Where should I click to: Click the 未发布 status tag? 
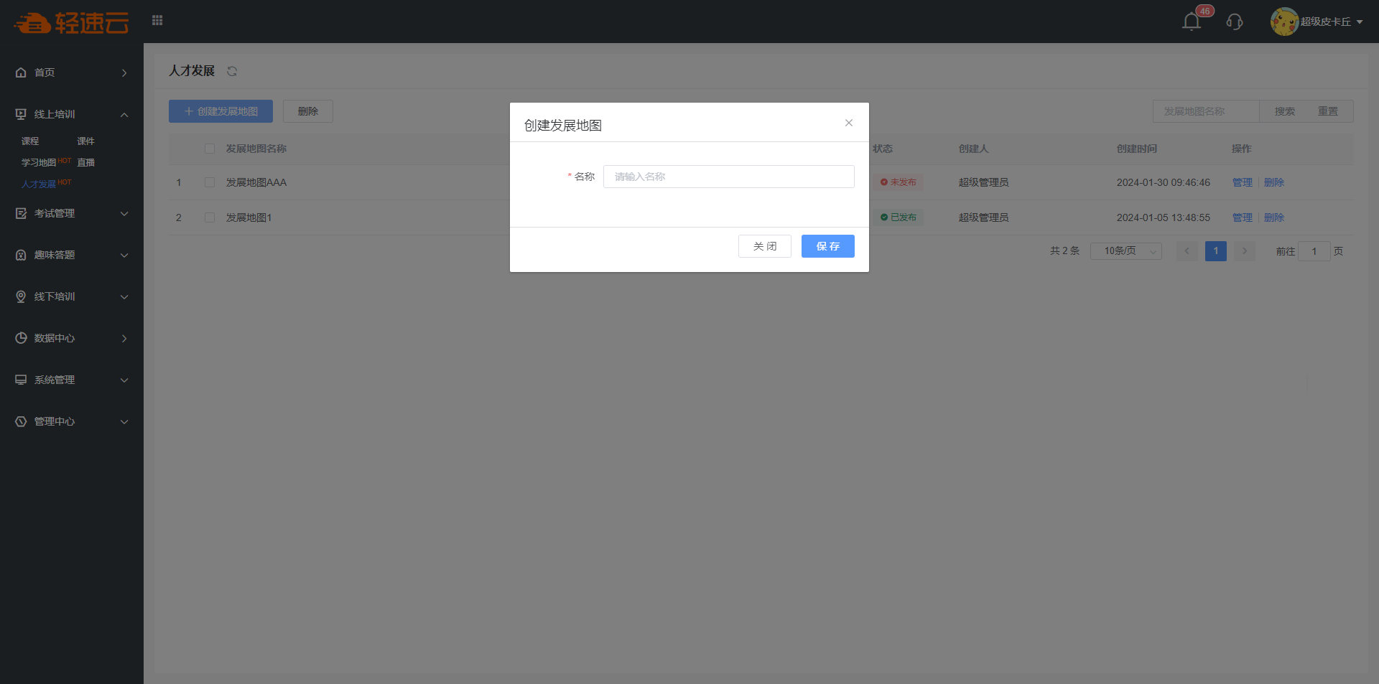899,182
